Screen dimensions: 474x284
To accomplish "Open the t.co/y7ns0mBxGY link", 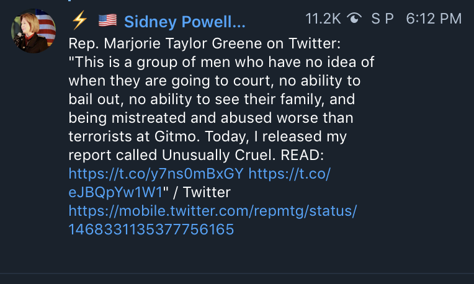I will [156, 174].
